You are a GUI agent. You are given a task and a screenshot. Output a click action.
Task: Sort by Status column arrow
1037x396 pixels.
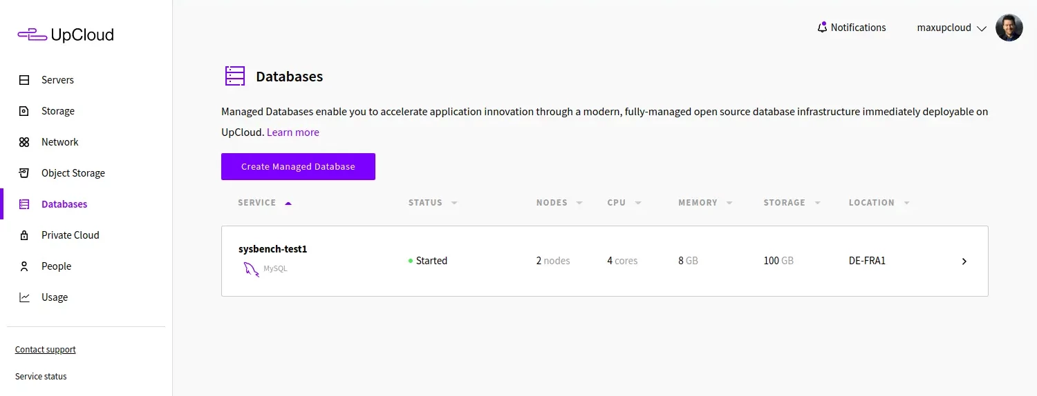(454, 203)
